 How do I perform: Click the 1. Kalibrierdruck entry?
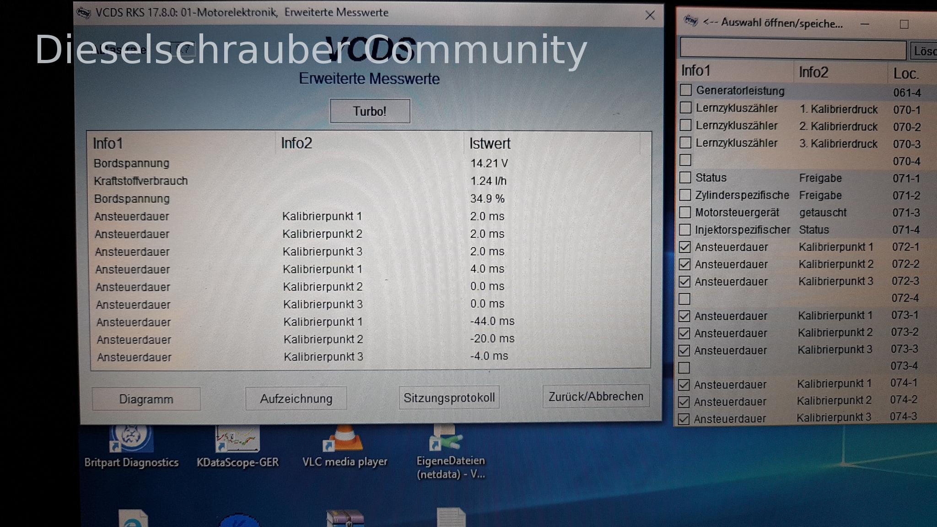[839, 109]
